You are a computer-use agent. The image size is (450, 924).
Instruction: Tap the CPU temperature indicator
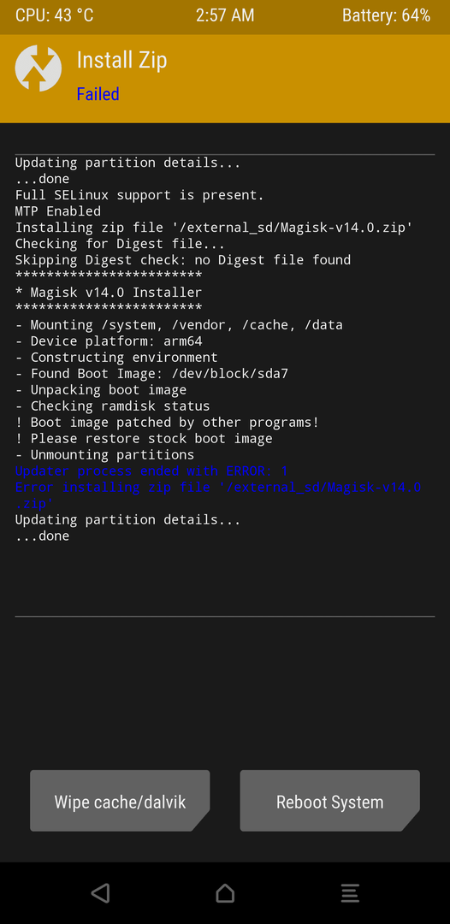click(x=54, y=15)
